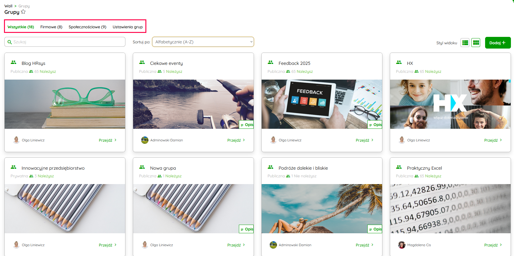
Task: Click Przejdź on the HX group
Action: 492,140
